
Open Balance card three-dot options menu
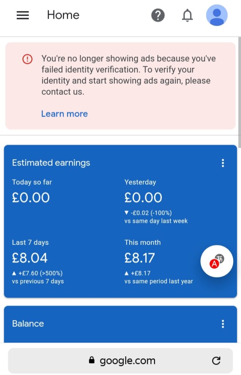coord(223,324)
